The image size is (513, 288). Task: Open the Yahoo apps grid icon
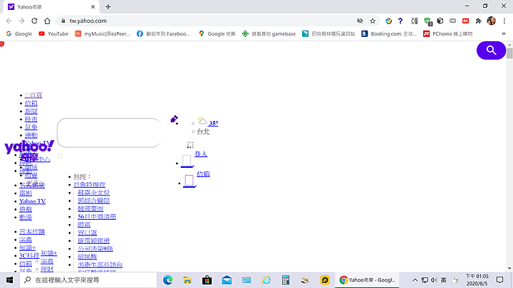pyautogui.click(x=190, y=144)
